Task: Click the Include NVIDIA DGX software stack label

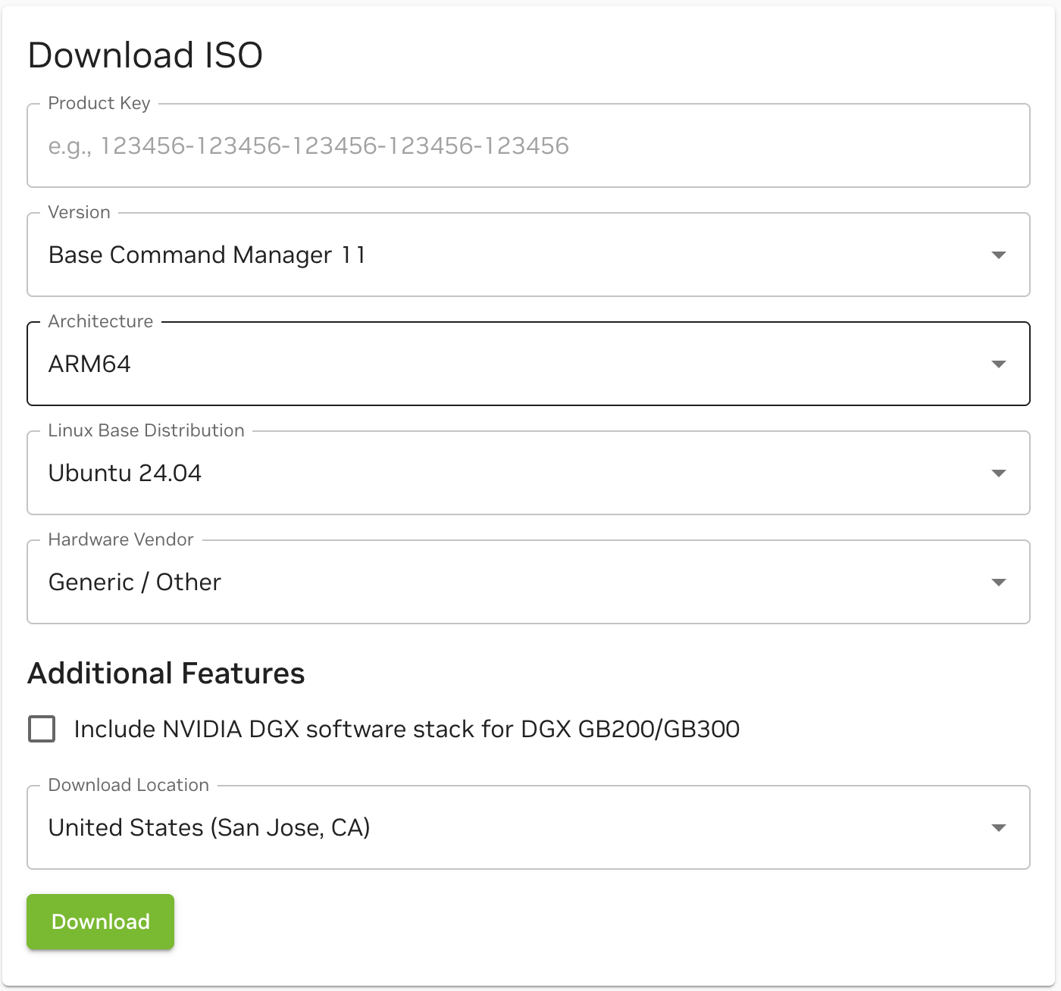Action: tap(406, 729)
